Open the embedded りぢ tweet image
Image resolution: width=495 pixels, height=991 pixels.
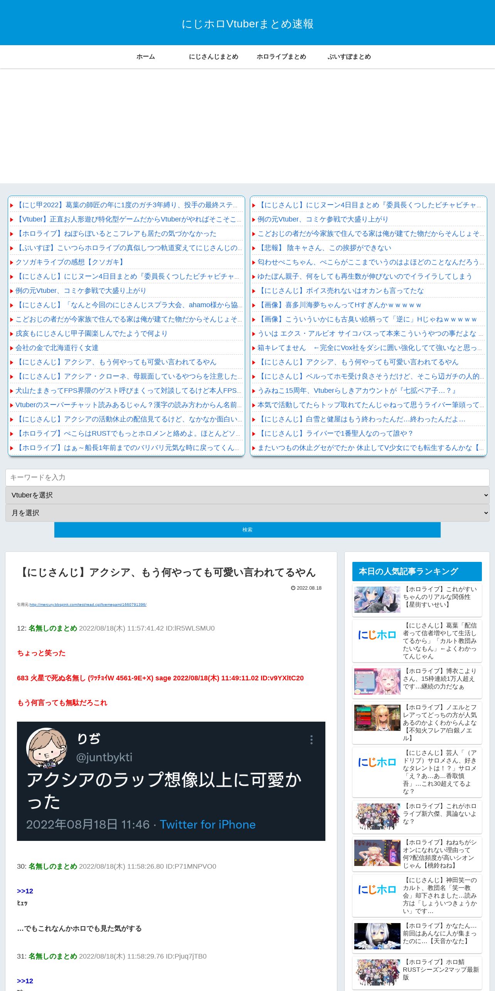click(171, 781)
